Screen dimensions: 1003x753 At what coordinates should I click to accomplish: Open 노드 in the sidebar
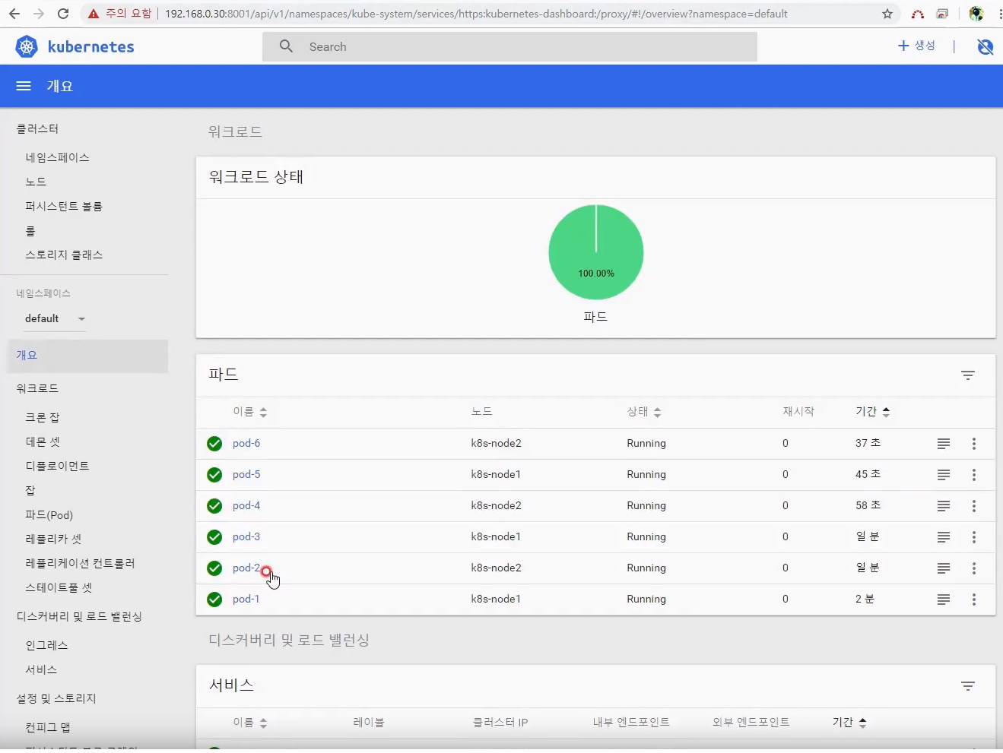click(x=36, y=182)
